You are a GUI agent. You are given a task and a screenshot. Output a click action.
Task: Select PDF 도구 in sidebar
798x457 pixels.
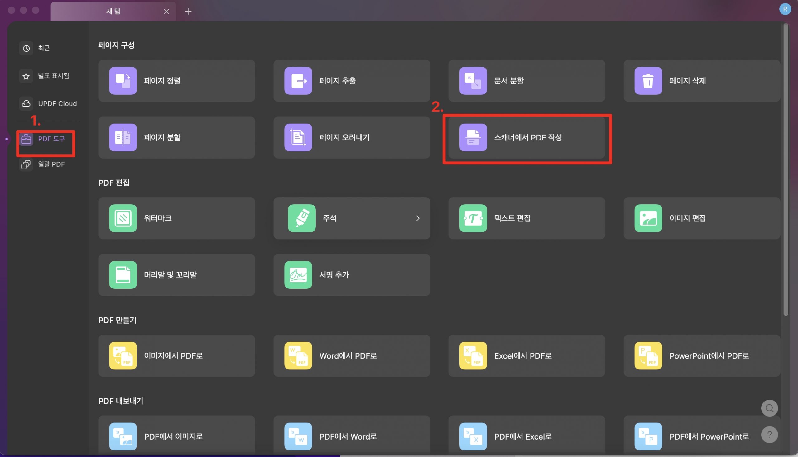click(x=47, y=139)
